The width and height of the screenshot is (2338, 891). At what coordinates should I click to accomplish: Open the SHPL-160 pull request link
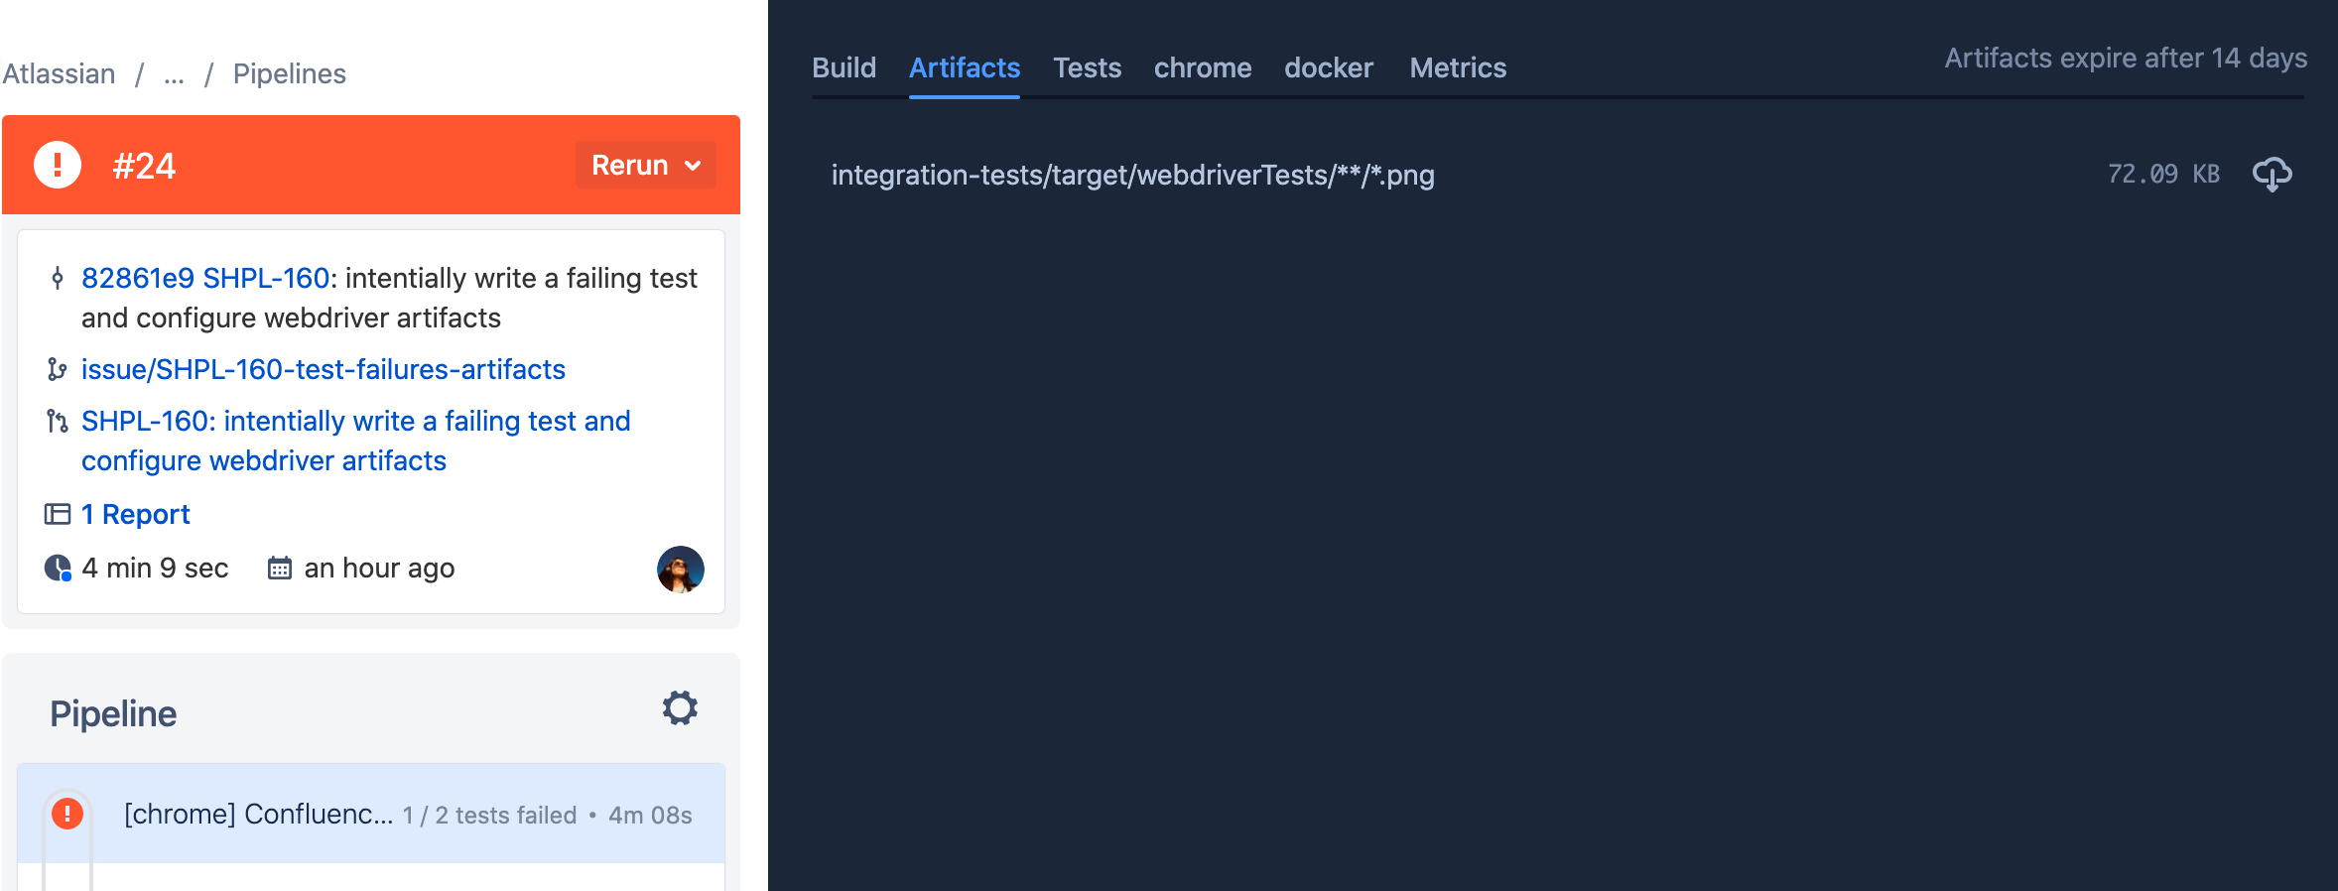click(355, 441)
